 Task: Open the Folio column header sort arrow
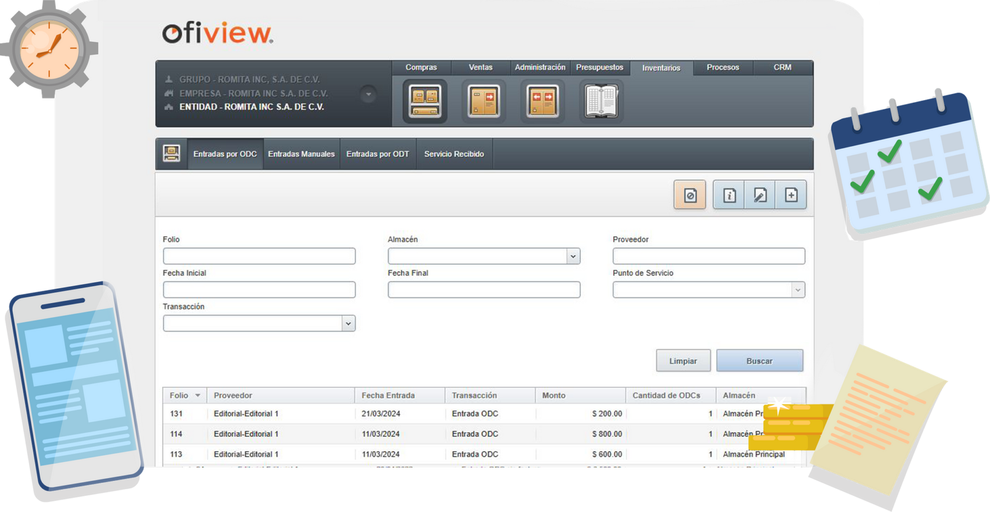click(x=198, y=396)
